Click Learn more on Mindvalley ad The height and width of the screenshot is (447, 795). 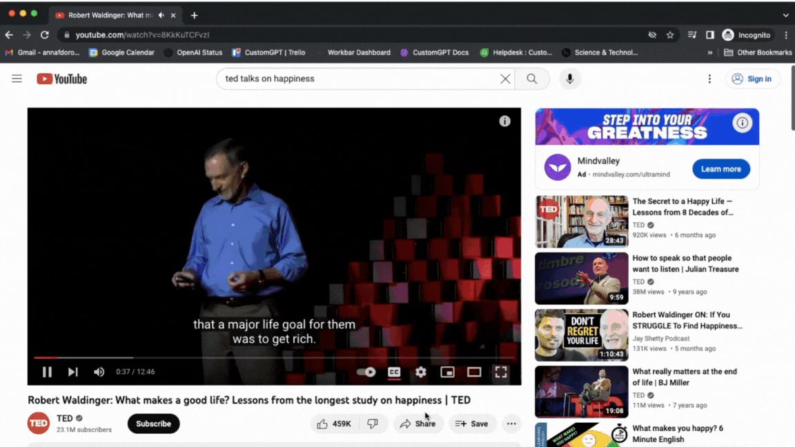click(721, 169)
